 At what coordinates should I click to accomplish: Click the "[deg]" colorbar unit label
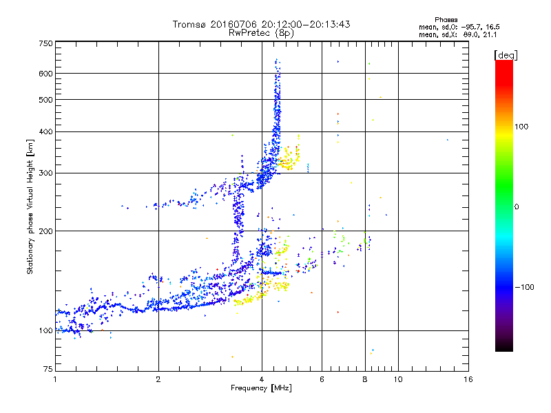506,55
